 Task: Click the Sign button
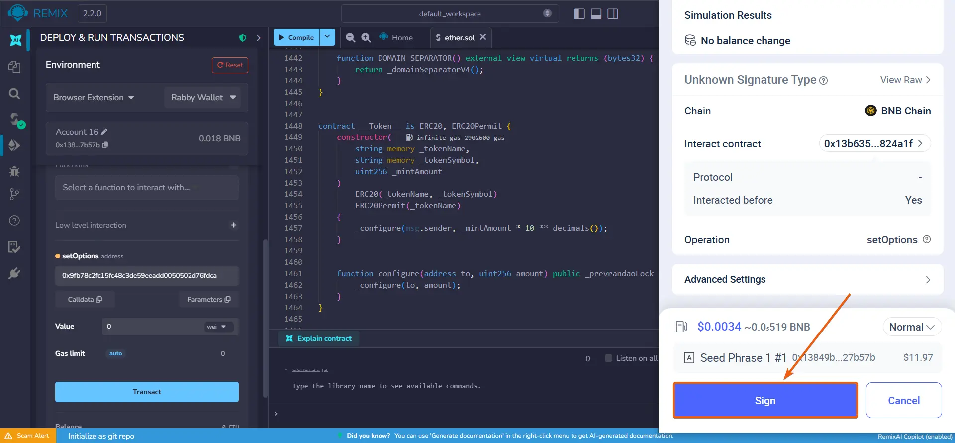765,400
